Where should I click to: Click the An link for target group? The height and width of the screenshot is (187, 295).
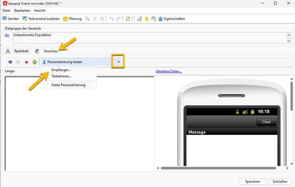point(7,35)
